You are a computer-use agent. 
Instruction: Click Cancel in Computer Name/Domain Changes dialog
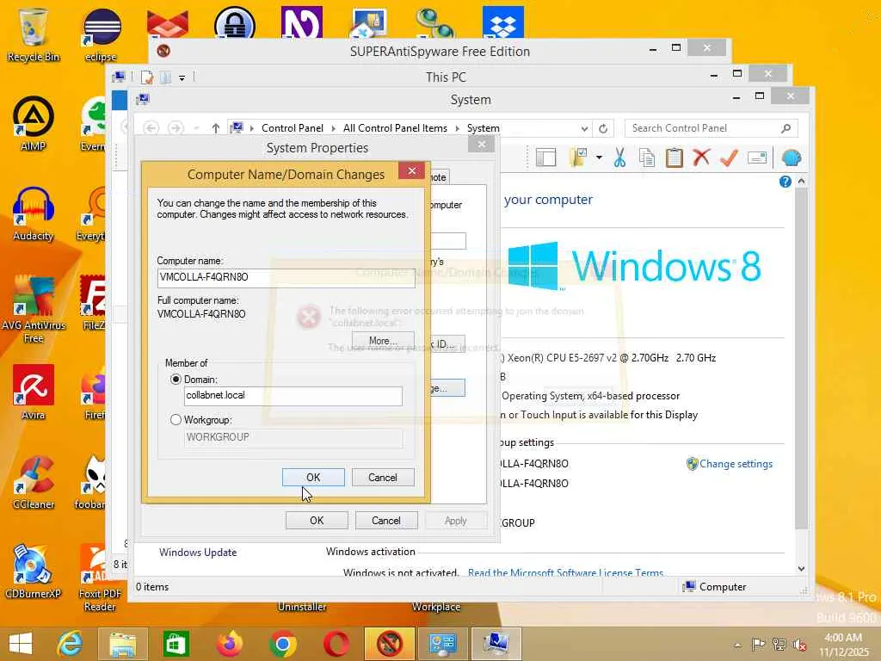coord(383,477)
